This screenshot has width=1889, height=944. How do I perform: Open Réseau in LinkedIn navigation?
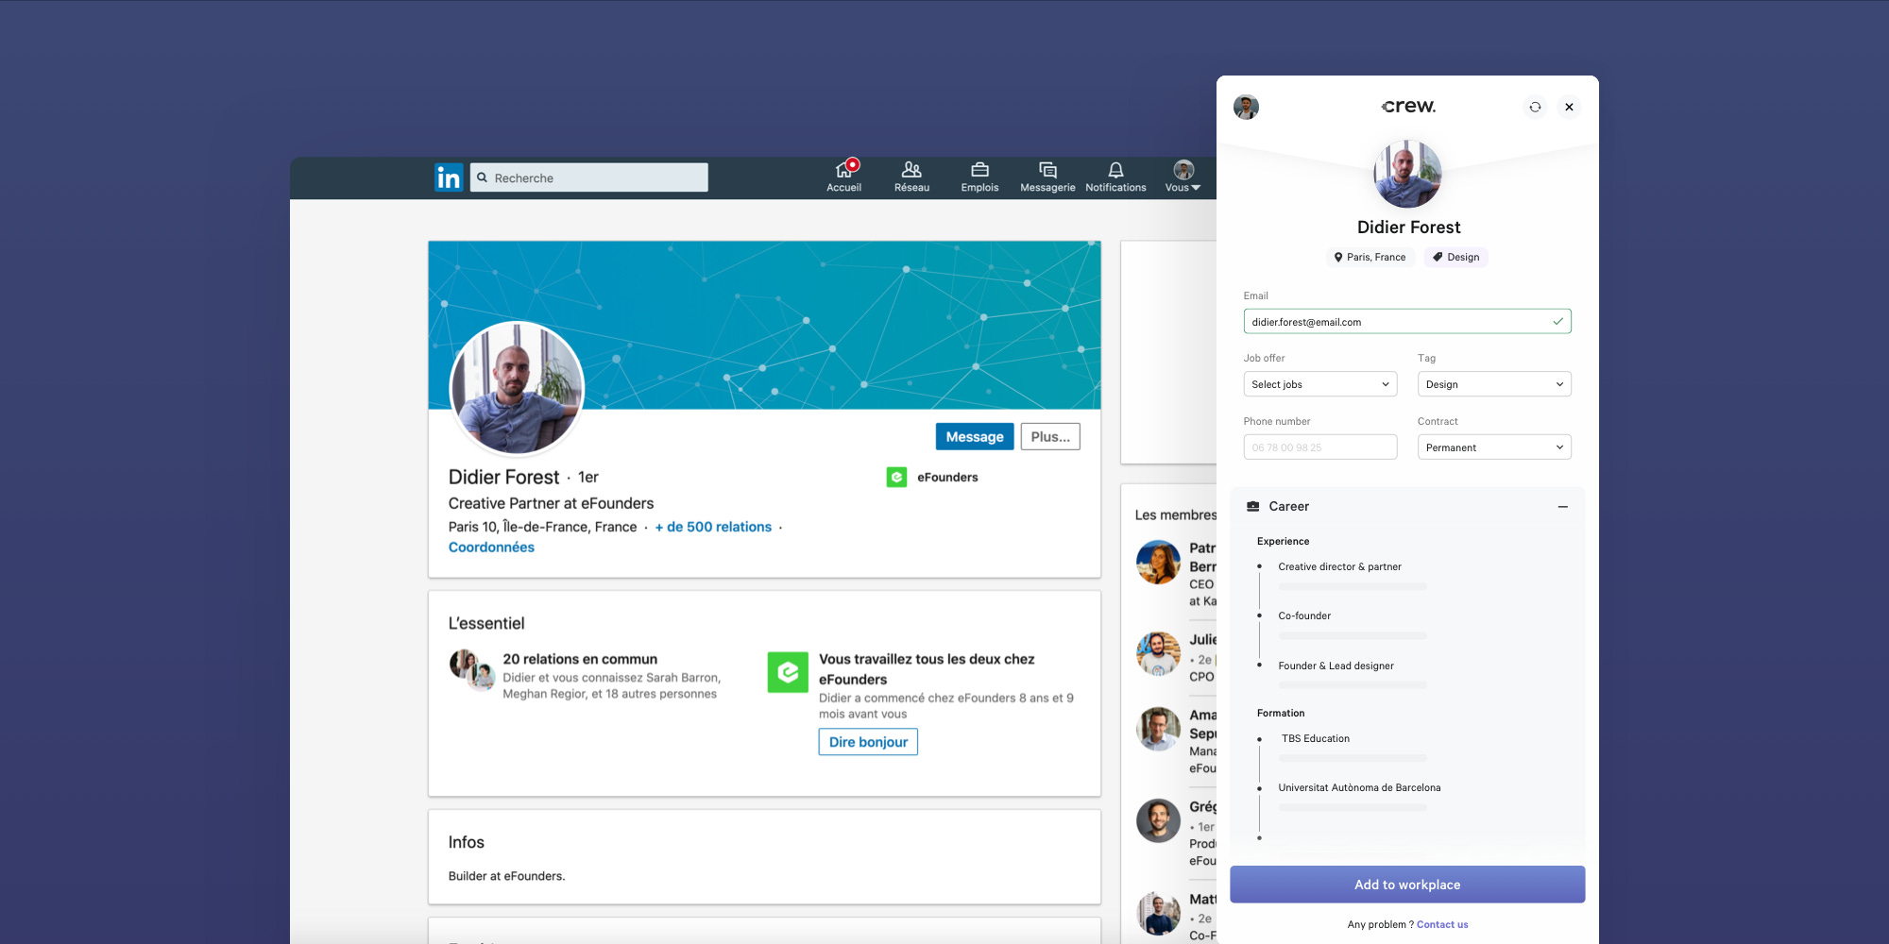click(x=911, y=177)
